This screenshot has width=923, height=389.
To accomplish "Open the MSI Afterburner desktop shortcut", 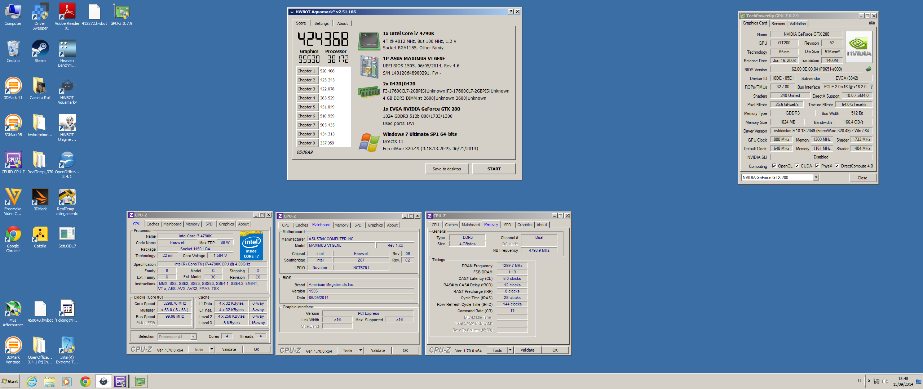I will pyautogui.click(x=13, y=313).
